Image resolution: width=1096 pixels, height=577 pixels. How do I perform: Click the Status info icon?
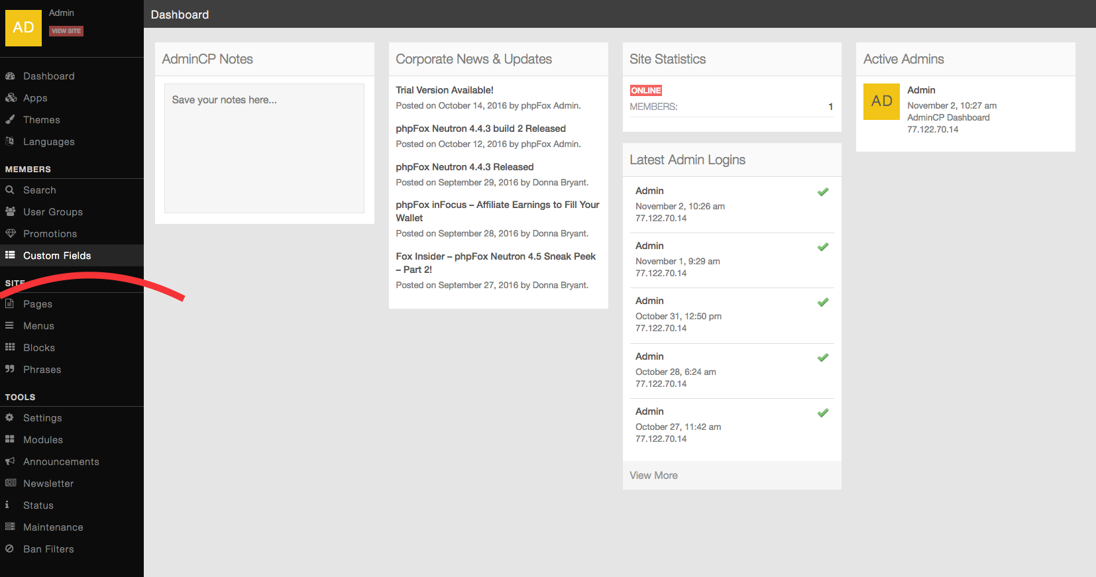click(x=7, y=505)
